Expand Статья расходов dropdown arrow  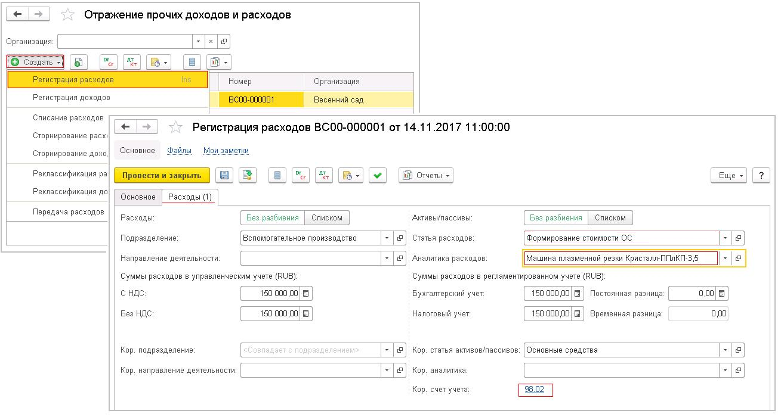pyautogui.click(x=726, y=238)
